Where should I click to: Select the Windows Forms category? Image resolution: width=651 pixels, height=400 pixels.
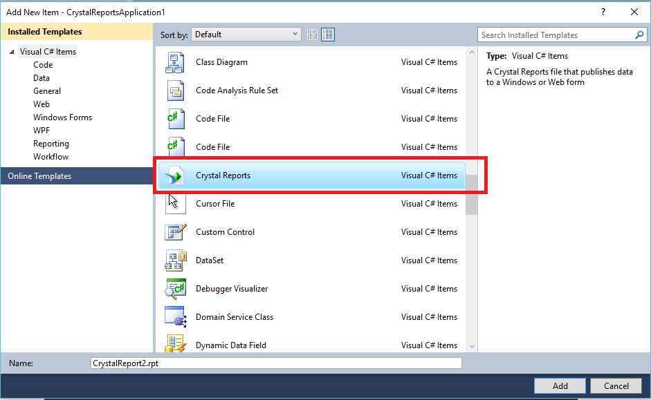click(x=62, y=117)
